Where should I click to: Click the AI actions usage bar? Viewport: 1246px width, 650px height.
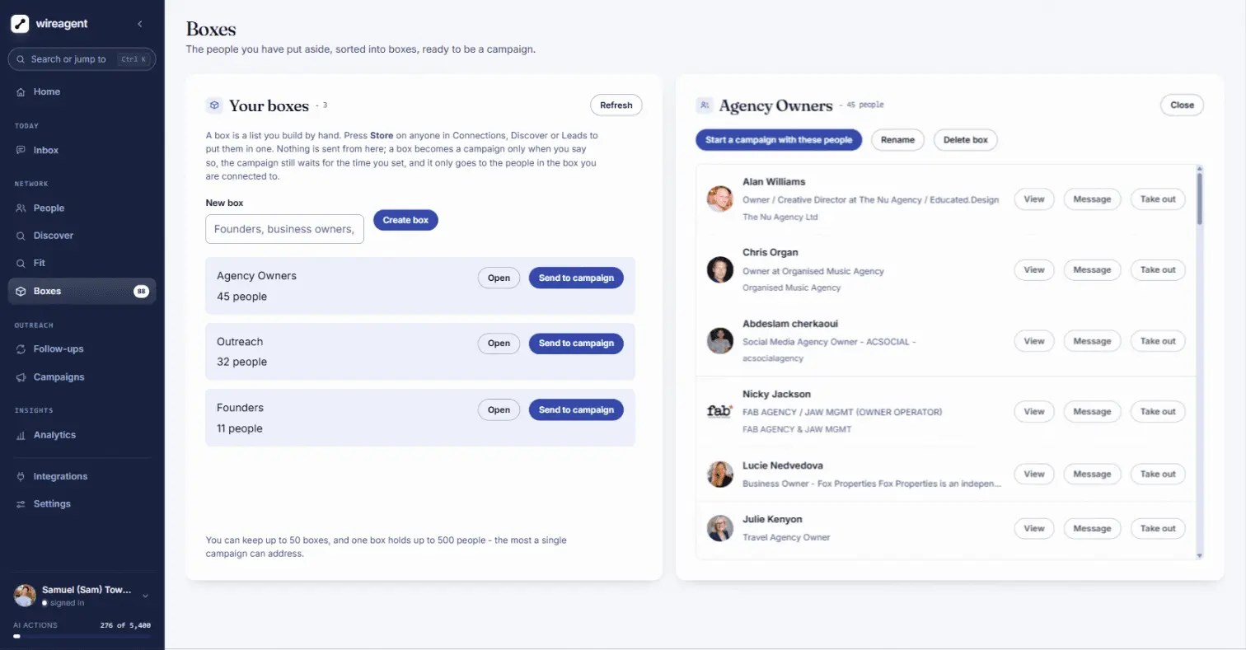pyautogui.click(x=82, y=636)
